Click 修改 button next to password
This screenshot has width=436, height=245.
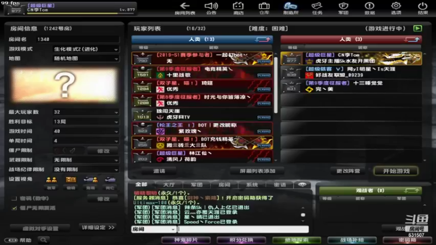tap(103, 199)
